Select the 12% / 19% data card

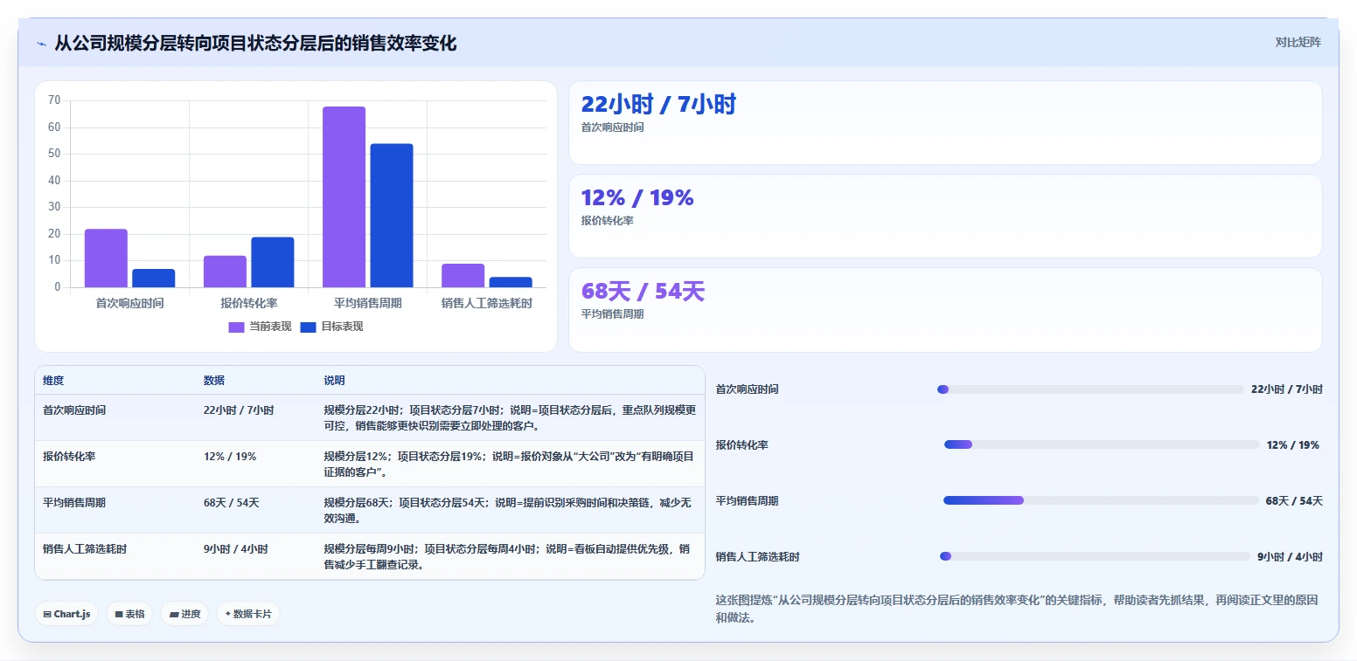pyautogui.click(x=945, y=217)
